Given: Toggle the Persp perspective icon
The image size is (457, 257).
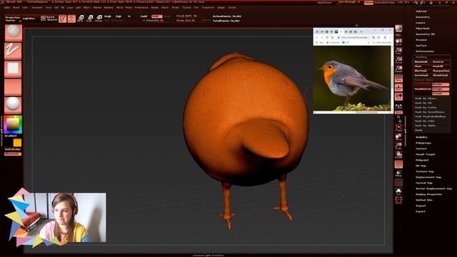Looking at the screenshot, I should click(x=398, y=79).
